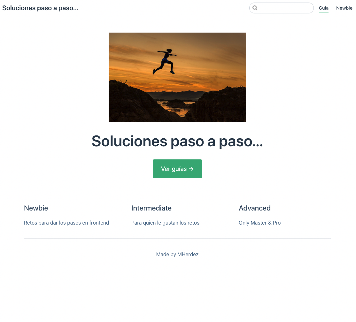Click the horizontal divider below Ver guías button
The image size is (356, 322).
pyautogui.click(x=177, y=191)
